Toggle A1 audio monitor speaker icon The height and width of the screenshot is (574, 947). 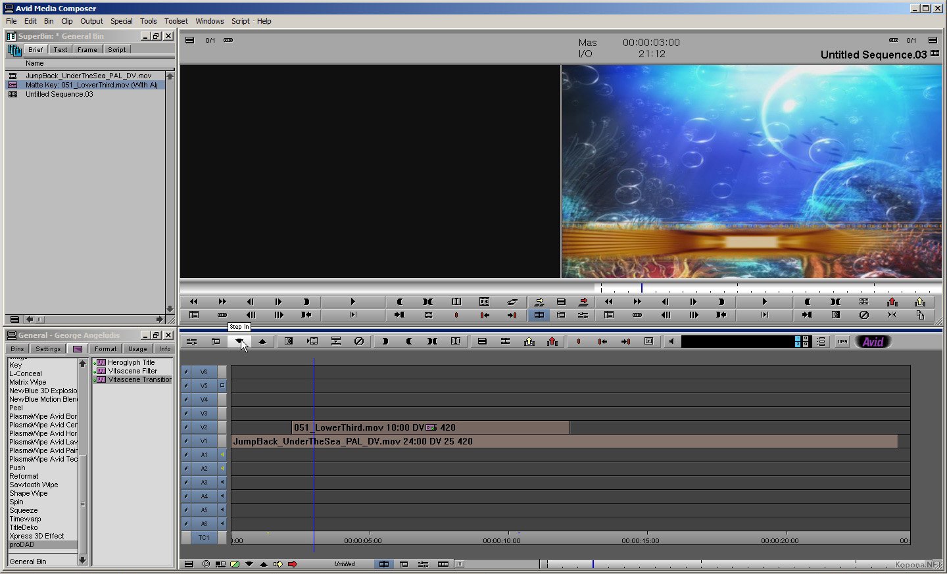point(222,455)
